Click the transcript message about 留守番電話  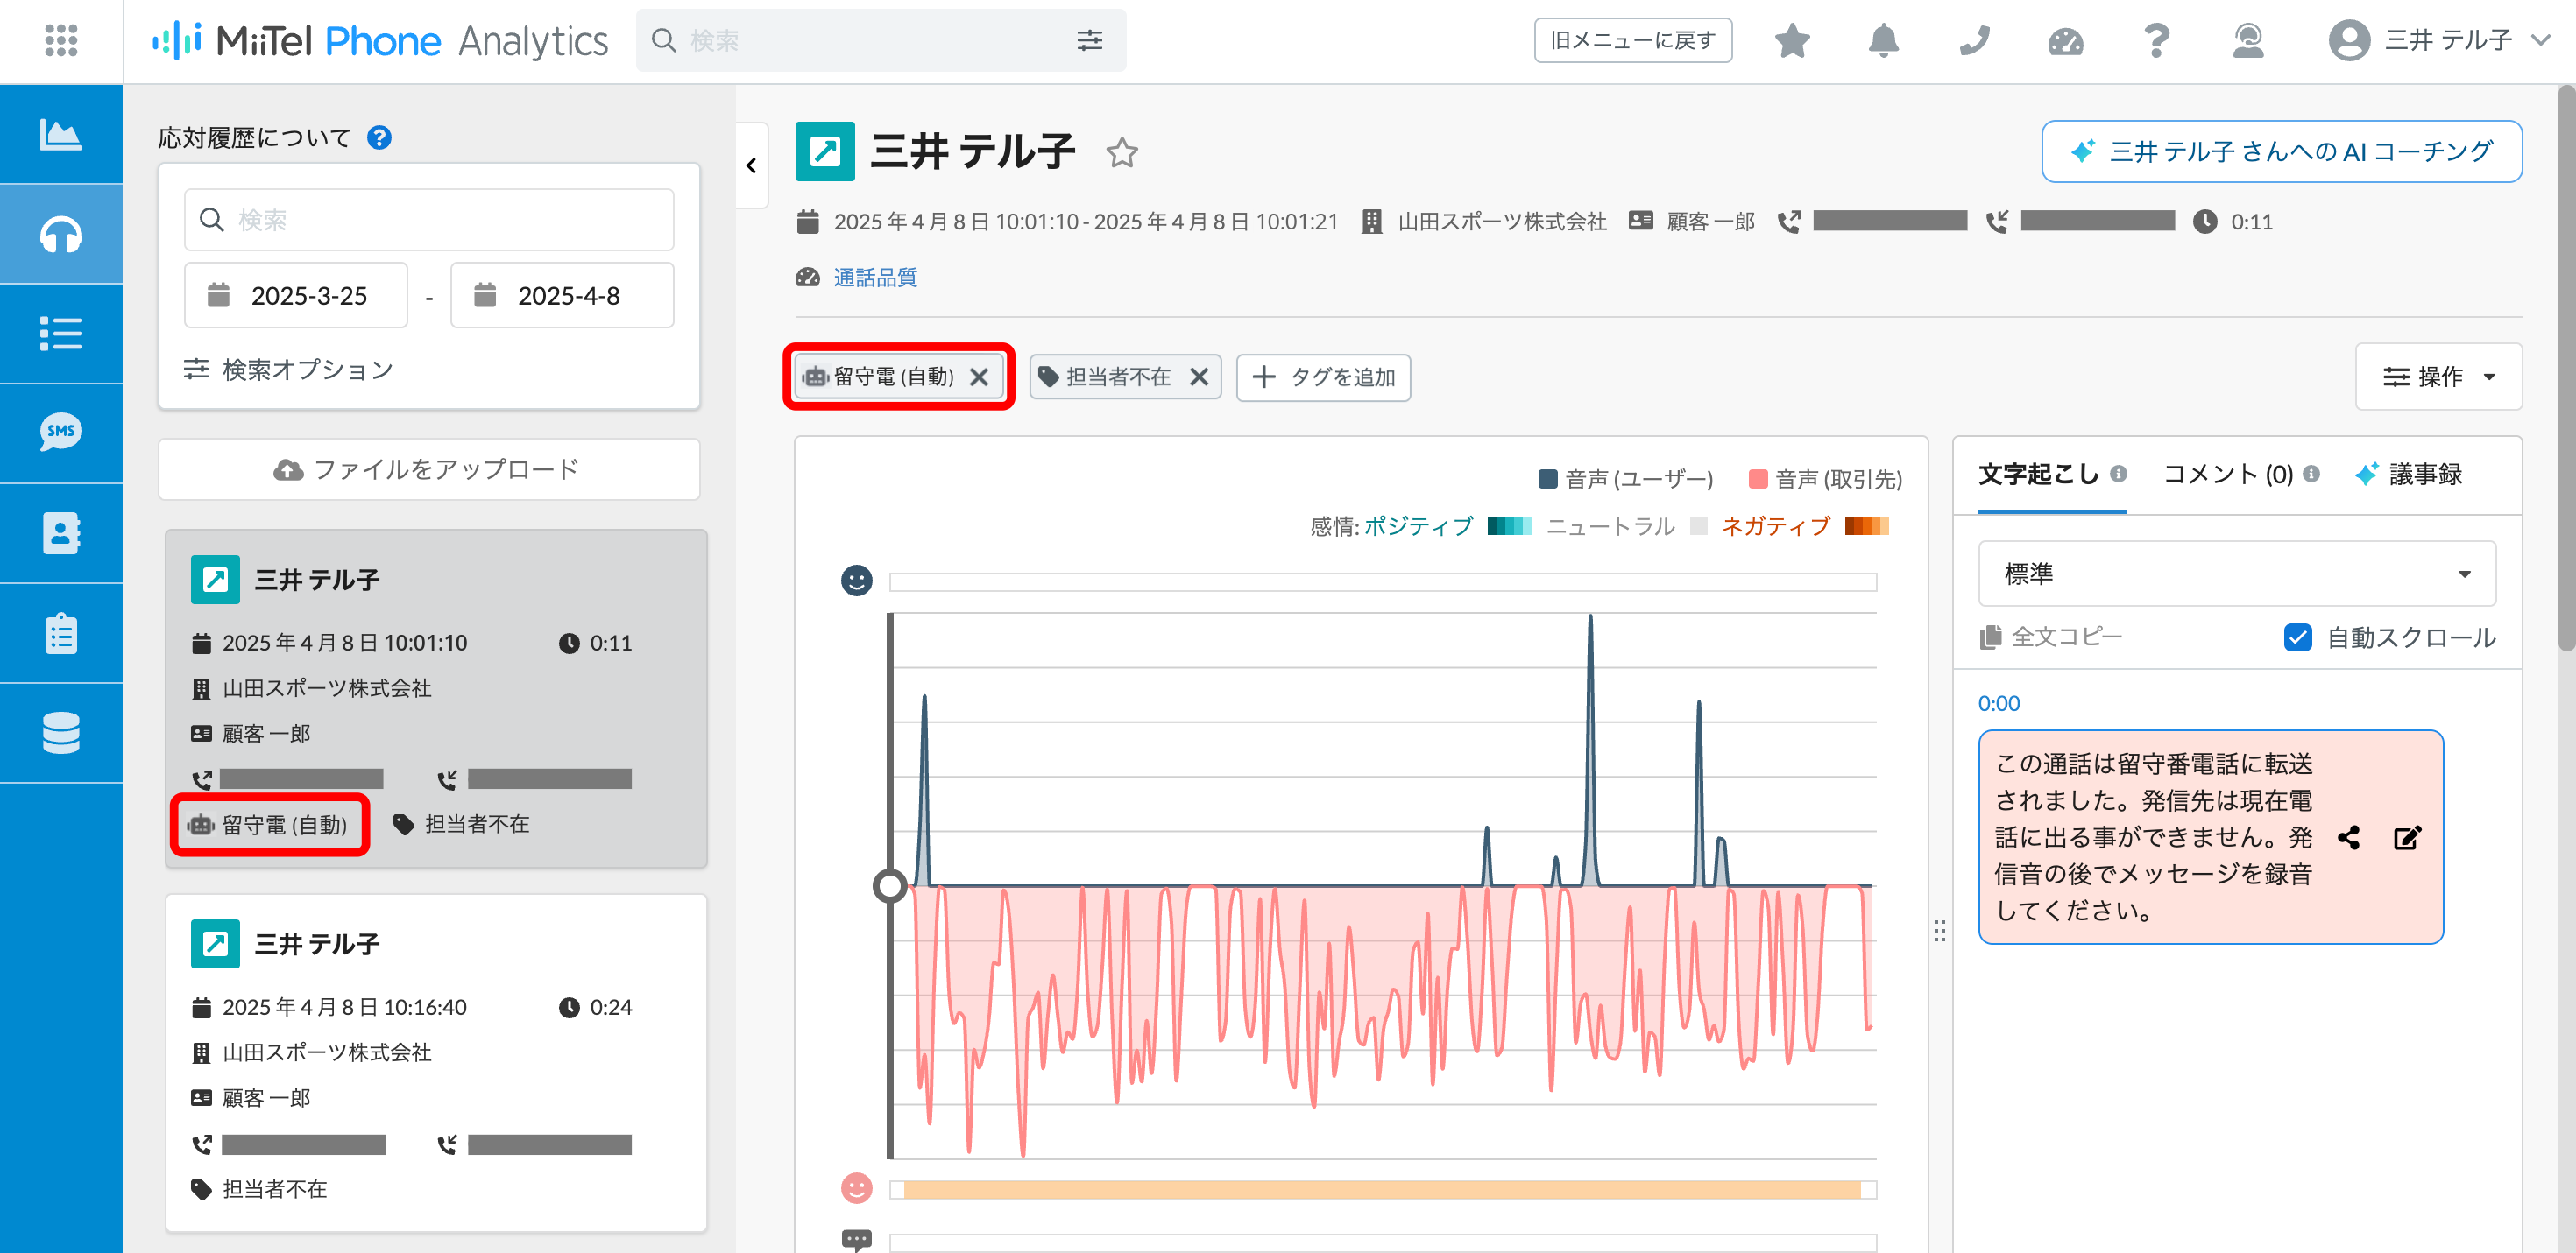[x=2210, y=837]
